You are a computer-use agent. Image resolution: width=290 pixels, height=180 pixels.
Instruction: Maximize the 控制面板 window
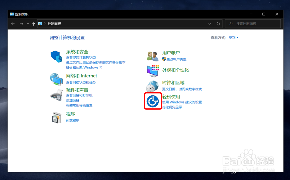coord(264,14)
